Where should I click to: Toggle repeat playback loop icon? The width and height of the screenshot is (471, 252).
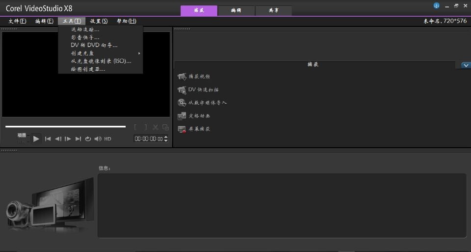[88, 139]
